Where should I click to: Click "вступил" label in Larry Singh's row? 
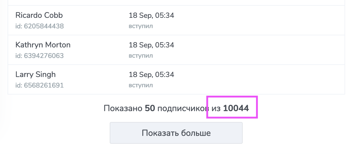click(141, 85)
